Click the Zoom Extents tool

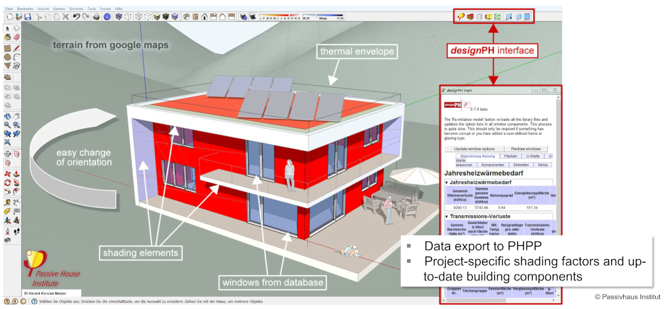pyautogui.click(x=7, y=142)
